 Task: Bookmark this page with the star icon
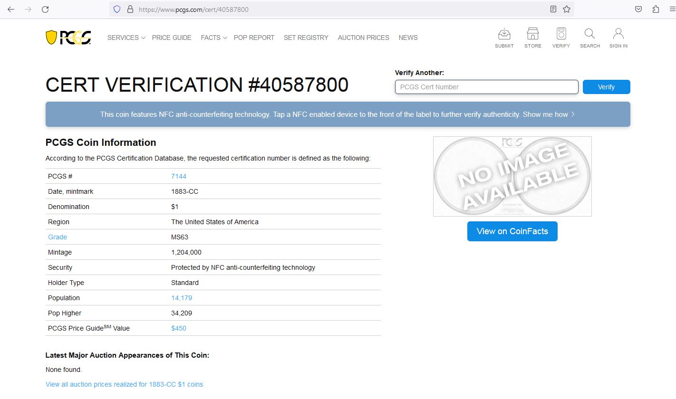click(x=567, y=9)
